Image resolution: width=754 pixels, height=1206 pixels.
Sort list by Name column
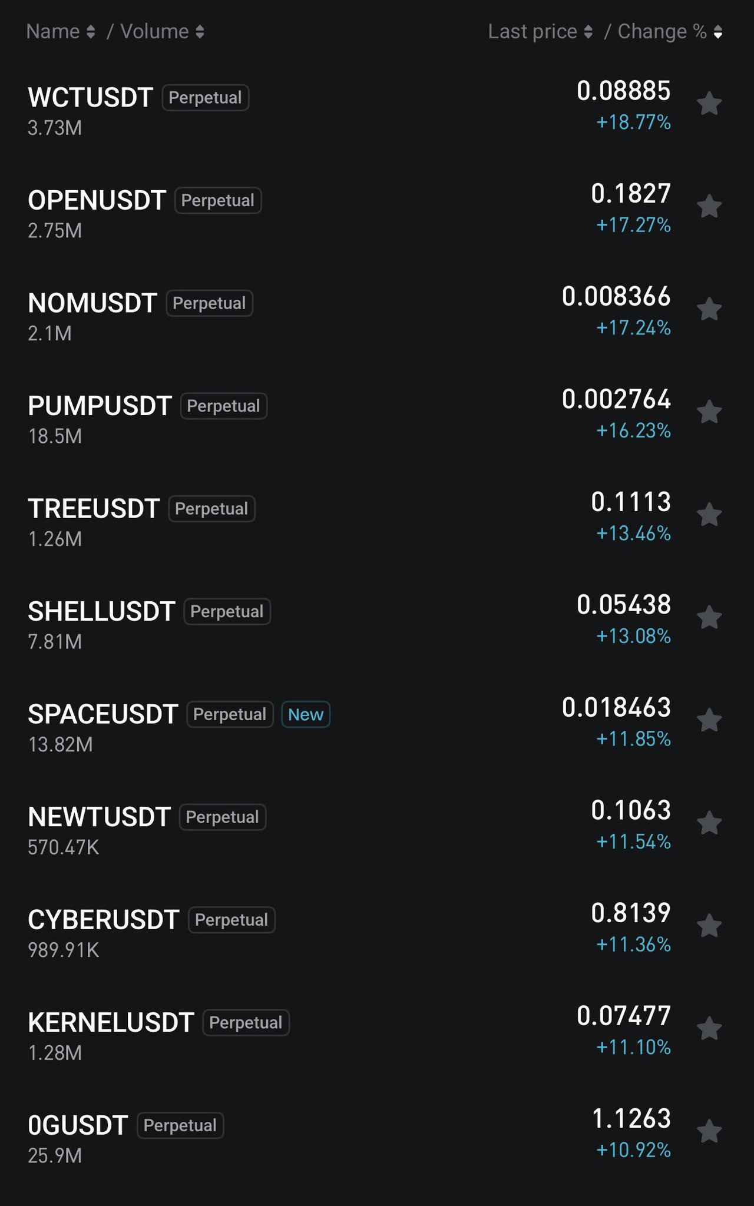(60, 32)
